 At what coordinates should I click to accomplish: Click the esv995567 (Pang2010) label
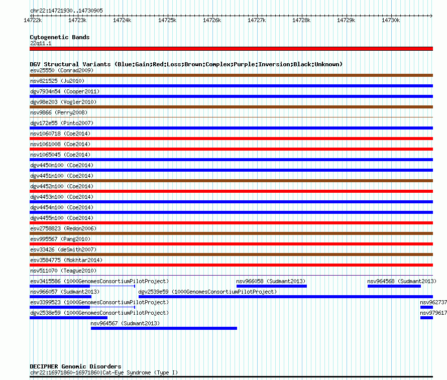[60, 239]
